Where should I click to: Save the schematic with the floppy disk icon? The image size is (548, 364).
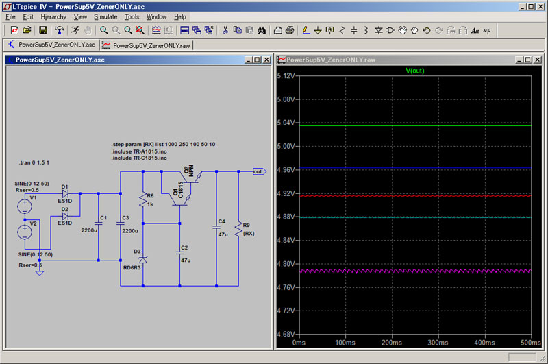pos(43,30)
